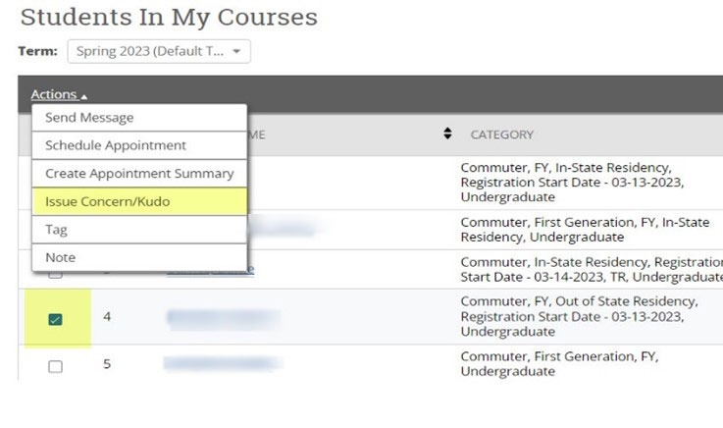This screenshot has width=723, height=428.
Task: Uncheck the checkbox for student row 4
Action: [x=55, y=319]
